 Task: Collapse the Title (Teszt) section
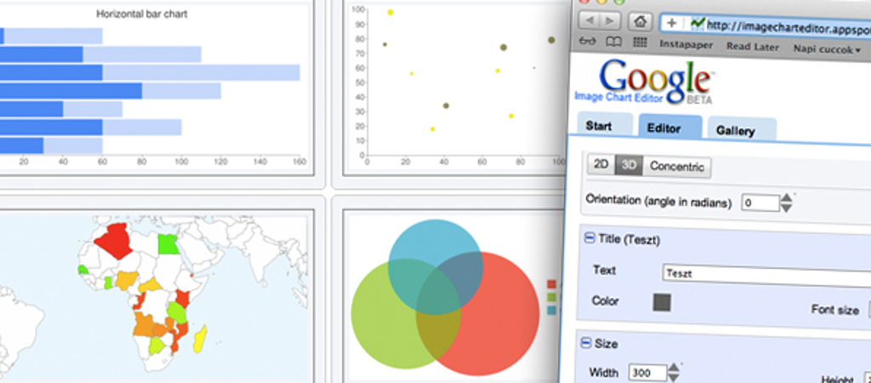589,238
